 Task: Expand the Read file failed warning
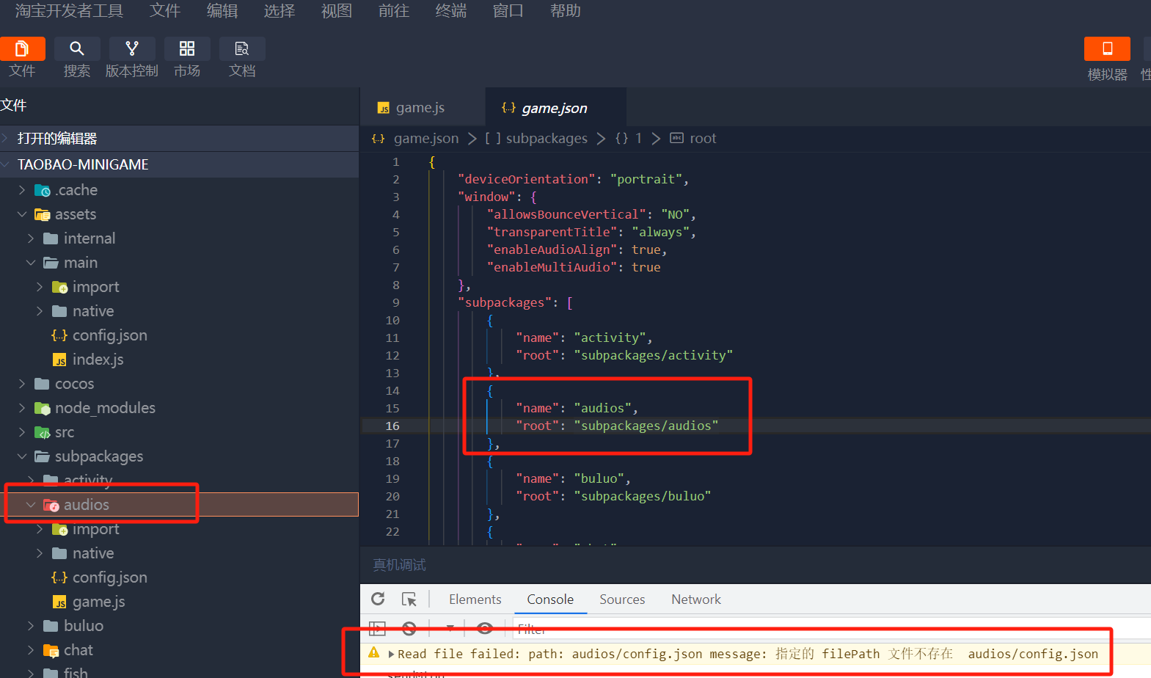[x=391, y=654]
